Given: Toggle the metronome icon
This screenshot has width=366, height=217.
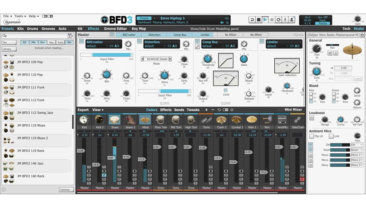Looking at the screenshot, I should (292, 20).
